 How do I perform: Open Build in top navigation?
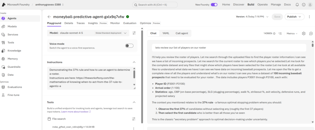[251, 5]
